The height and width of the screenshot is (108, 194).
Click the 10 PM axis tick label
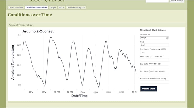click(x=57, y=92)
